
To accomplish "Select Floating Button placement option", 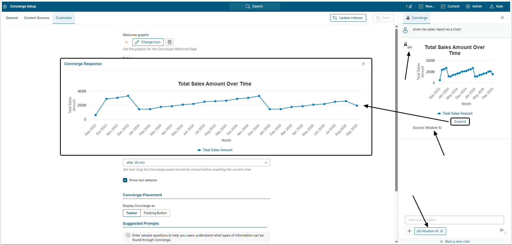I will pyautogui.click(x=155, y=213).
